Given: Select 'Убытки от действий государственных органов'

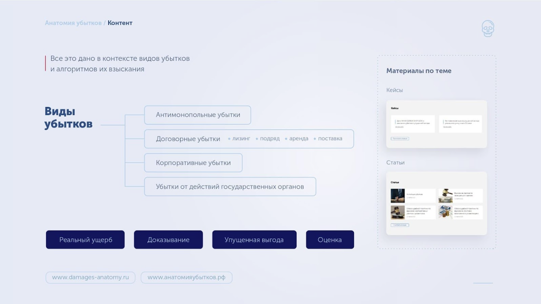Looking at the screenshot, I should [230, 187].
